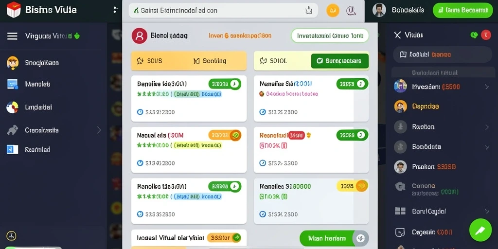Click the red box app logo
The height and width of the screenshot is (249, 498).
13,10
